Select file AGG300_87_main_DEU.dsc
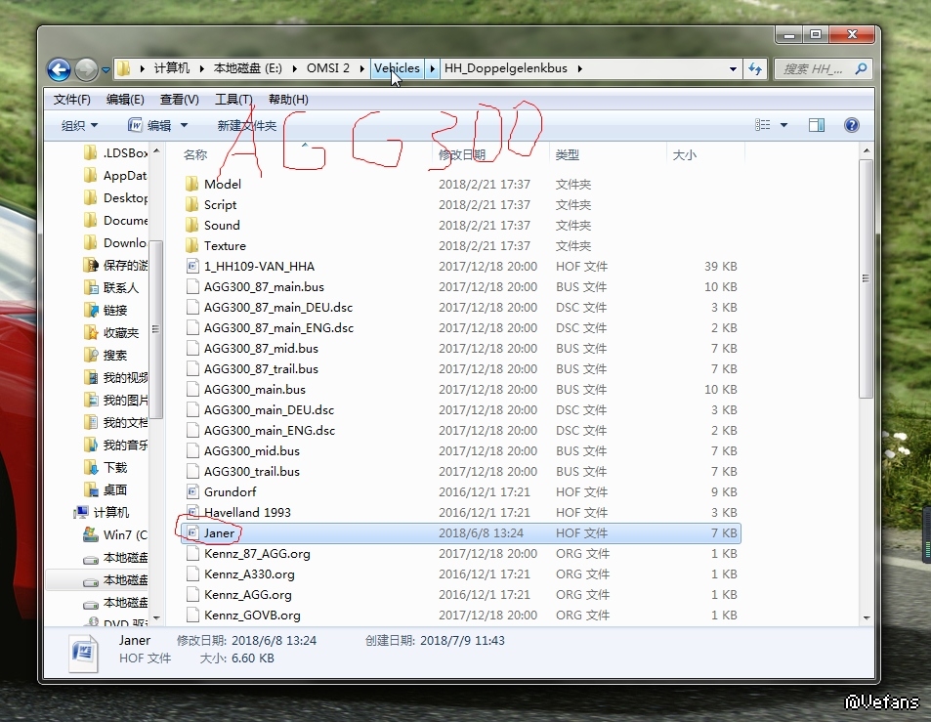Image resolution: width=931 pixels, height=722 pixels. coord(277,307)
